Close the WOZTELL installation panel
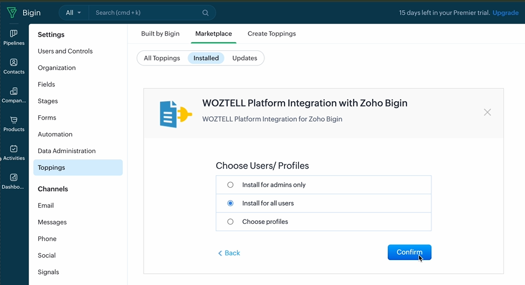The width and height of the screenshot is (525, 285). pos(487,112)
